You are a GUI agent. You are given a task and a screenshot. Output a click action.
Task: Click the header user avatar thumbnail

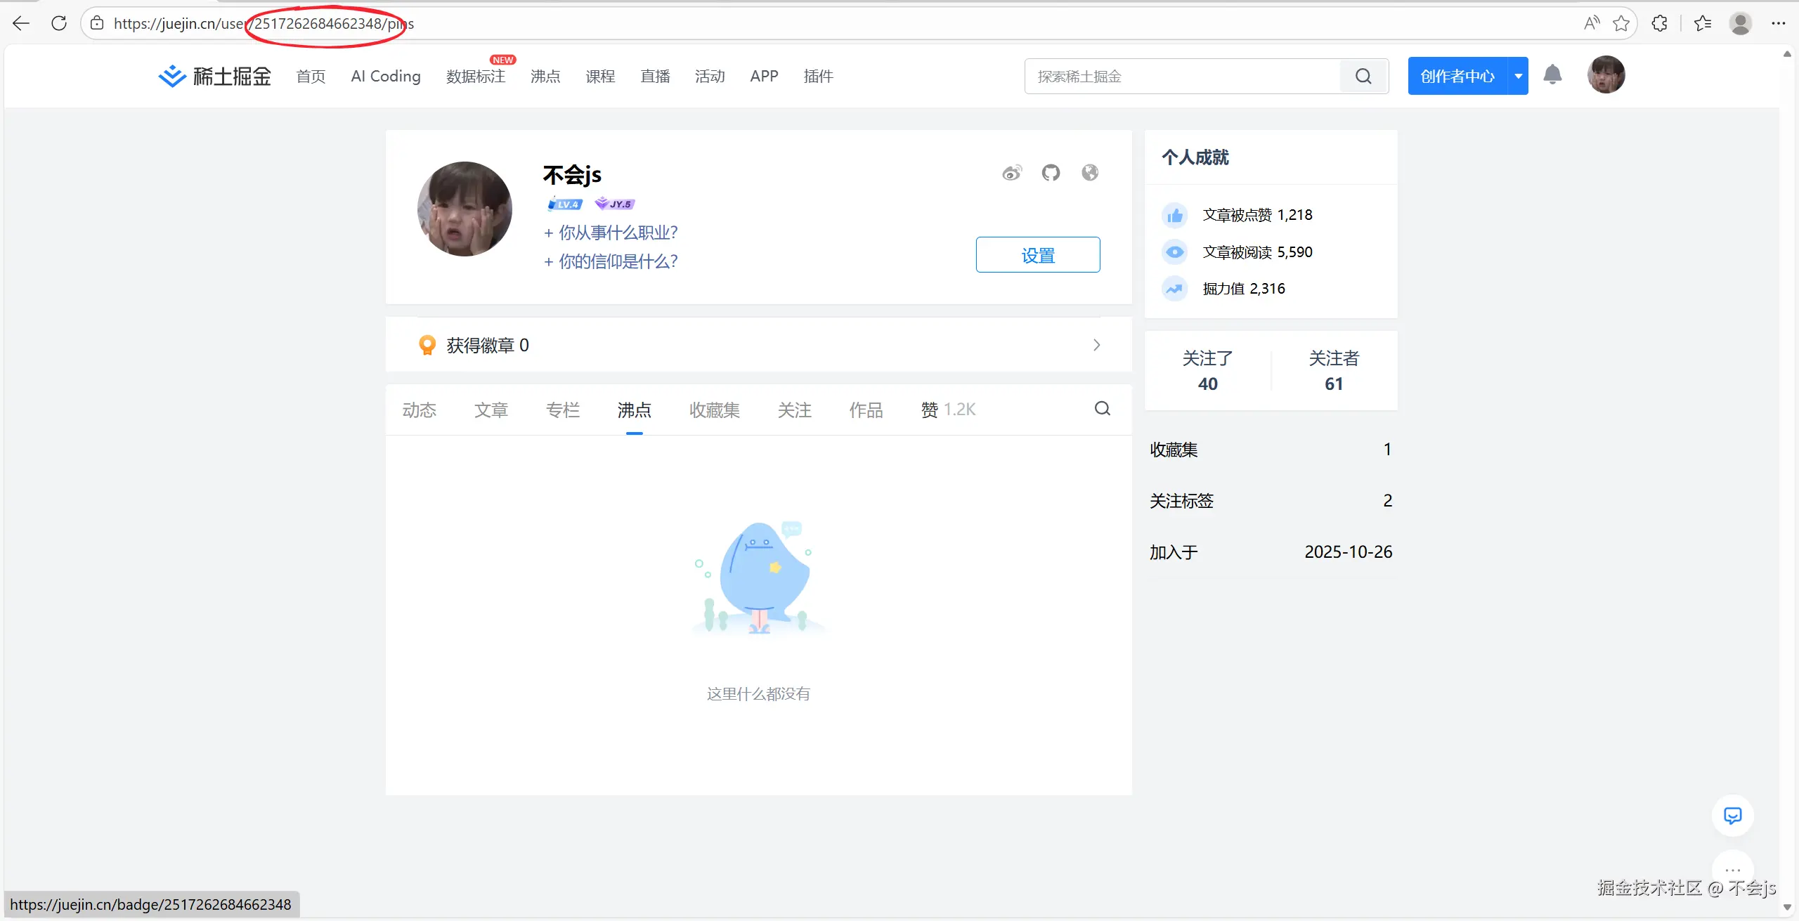(x=1606, y=75)
